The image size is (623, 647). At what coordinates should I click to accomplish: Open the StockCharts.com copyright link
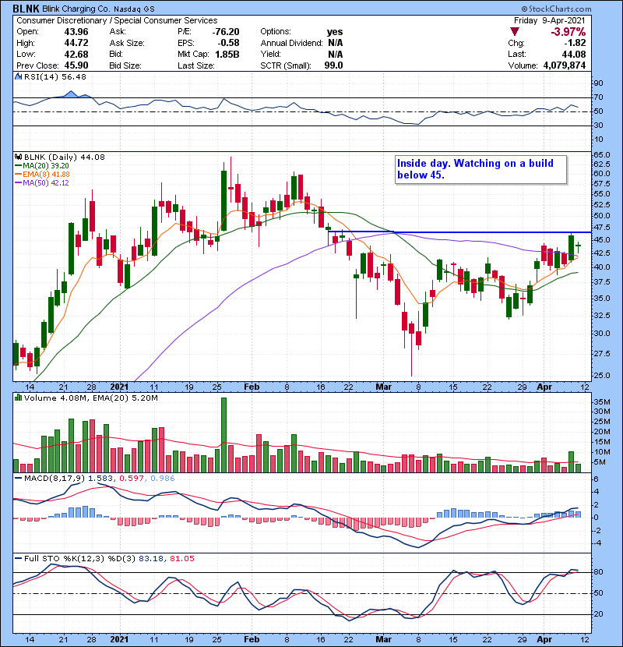[x=556, y=9]
